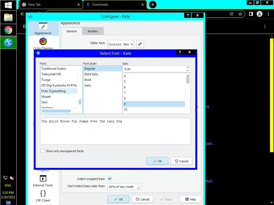Select size 6 in the list
Viewport: 274px width, 205px height.
pyautogui.click(x=154, y=87)
